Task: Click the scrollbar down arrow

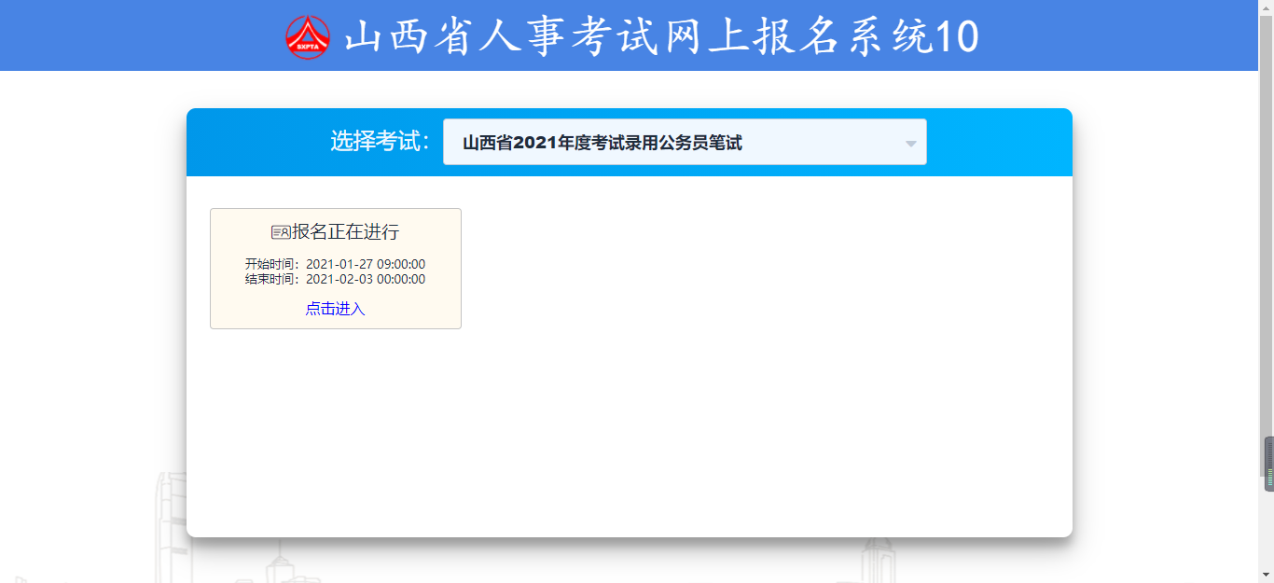Action: coord(1268,576)
